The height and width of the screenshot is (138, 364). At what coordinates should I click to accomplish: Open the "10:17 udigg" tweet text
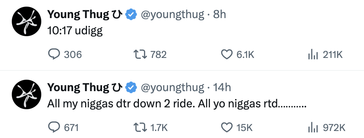(x=75, y=31)
